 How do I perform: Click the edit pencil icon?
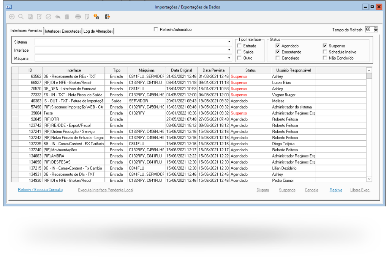pyautogui.click(x=39, y=17)
